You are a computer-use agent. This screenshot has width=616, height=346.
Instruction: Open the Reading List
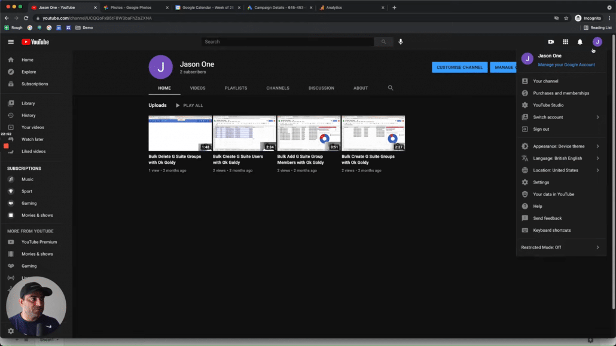(597, 27)
